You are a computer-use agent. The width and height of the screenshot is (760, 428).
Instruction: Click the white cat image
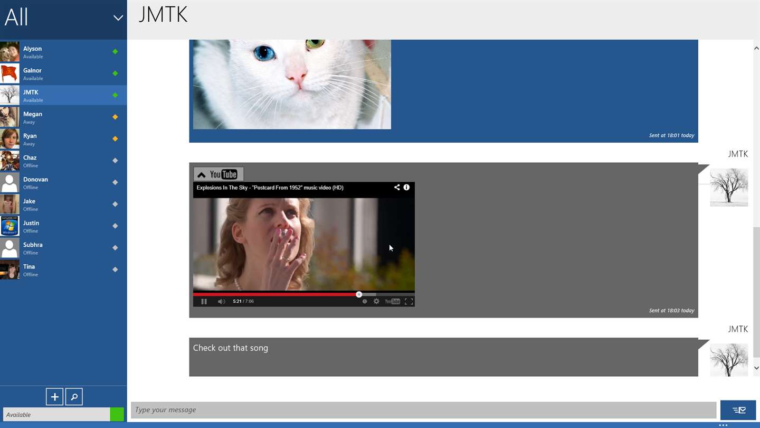tap(292, 84)
